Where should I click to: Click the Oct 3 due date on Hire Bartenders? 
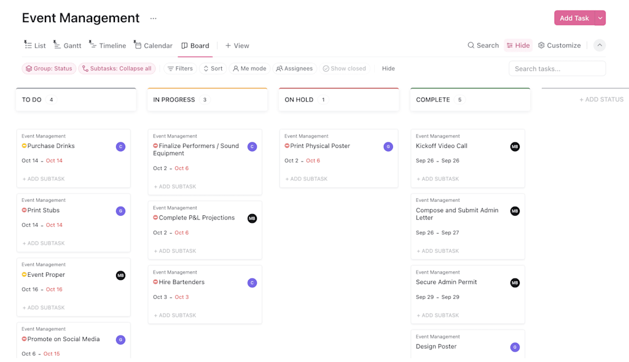[x=182, y=297]
